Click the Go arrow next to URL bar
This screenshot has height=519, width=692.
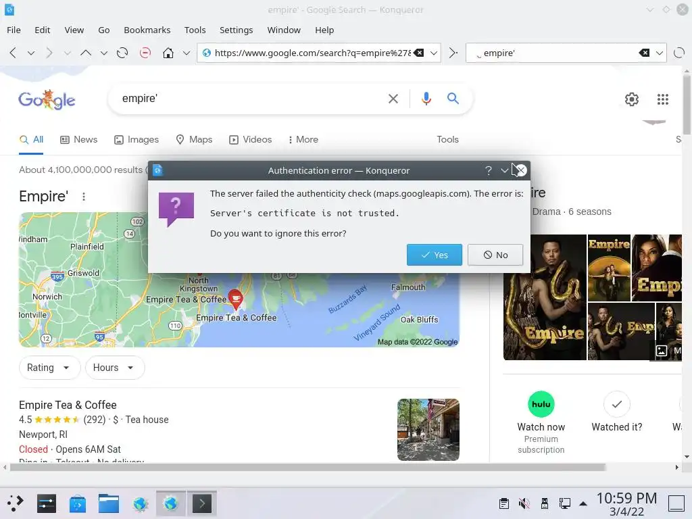pyautogui.click(x=453, y=53)
